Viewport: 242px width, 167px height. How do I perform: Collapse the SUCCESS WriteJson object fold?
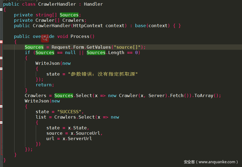pyautogui.click(x=1, y=106)
